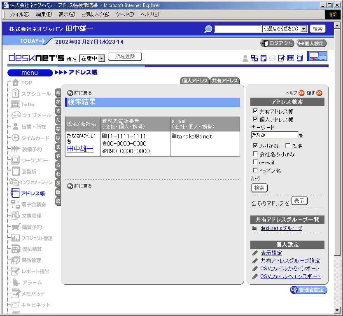The width and height of the screenshot is (343, 316).
Task: Switch to the 共有アドレス tab
Action: click(x=225, y=80)
